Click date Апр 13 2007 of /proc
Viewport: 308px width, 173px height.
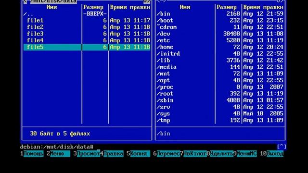[x=263, y=87]
